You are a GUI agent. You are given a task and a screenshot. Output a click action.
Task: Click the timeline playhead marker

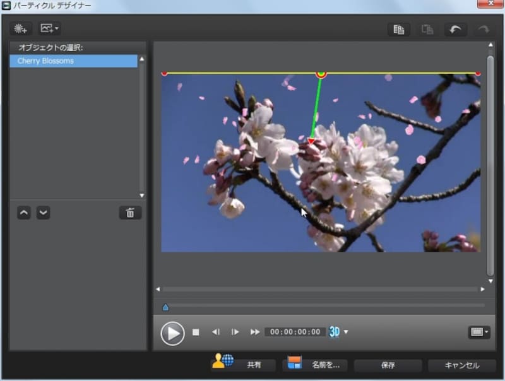[x=165, y=307]
